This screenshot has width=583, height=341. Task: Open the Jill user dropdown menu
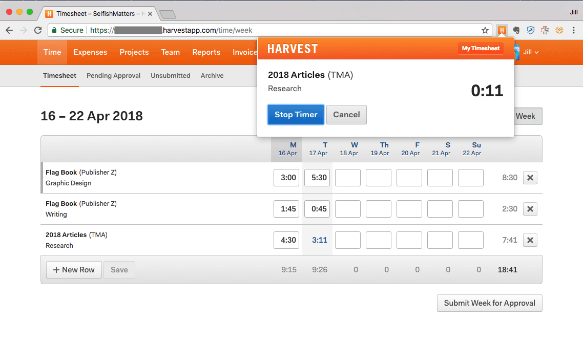(531, 52)
